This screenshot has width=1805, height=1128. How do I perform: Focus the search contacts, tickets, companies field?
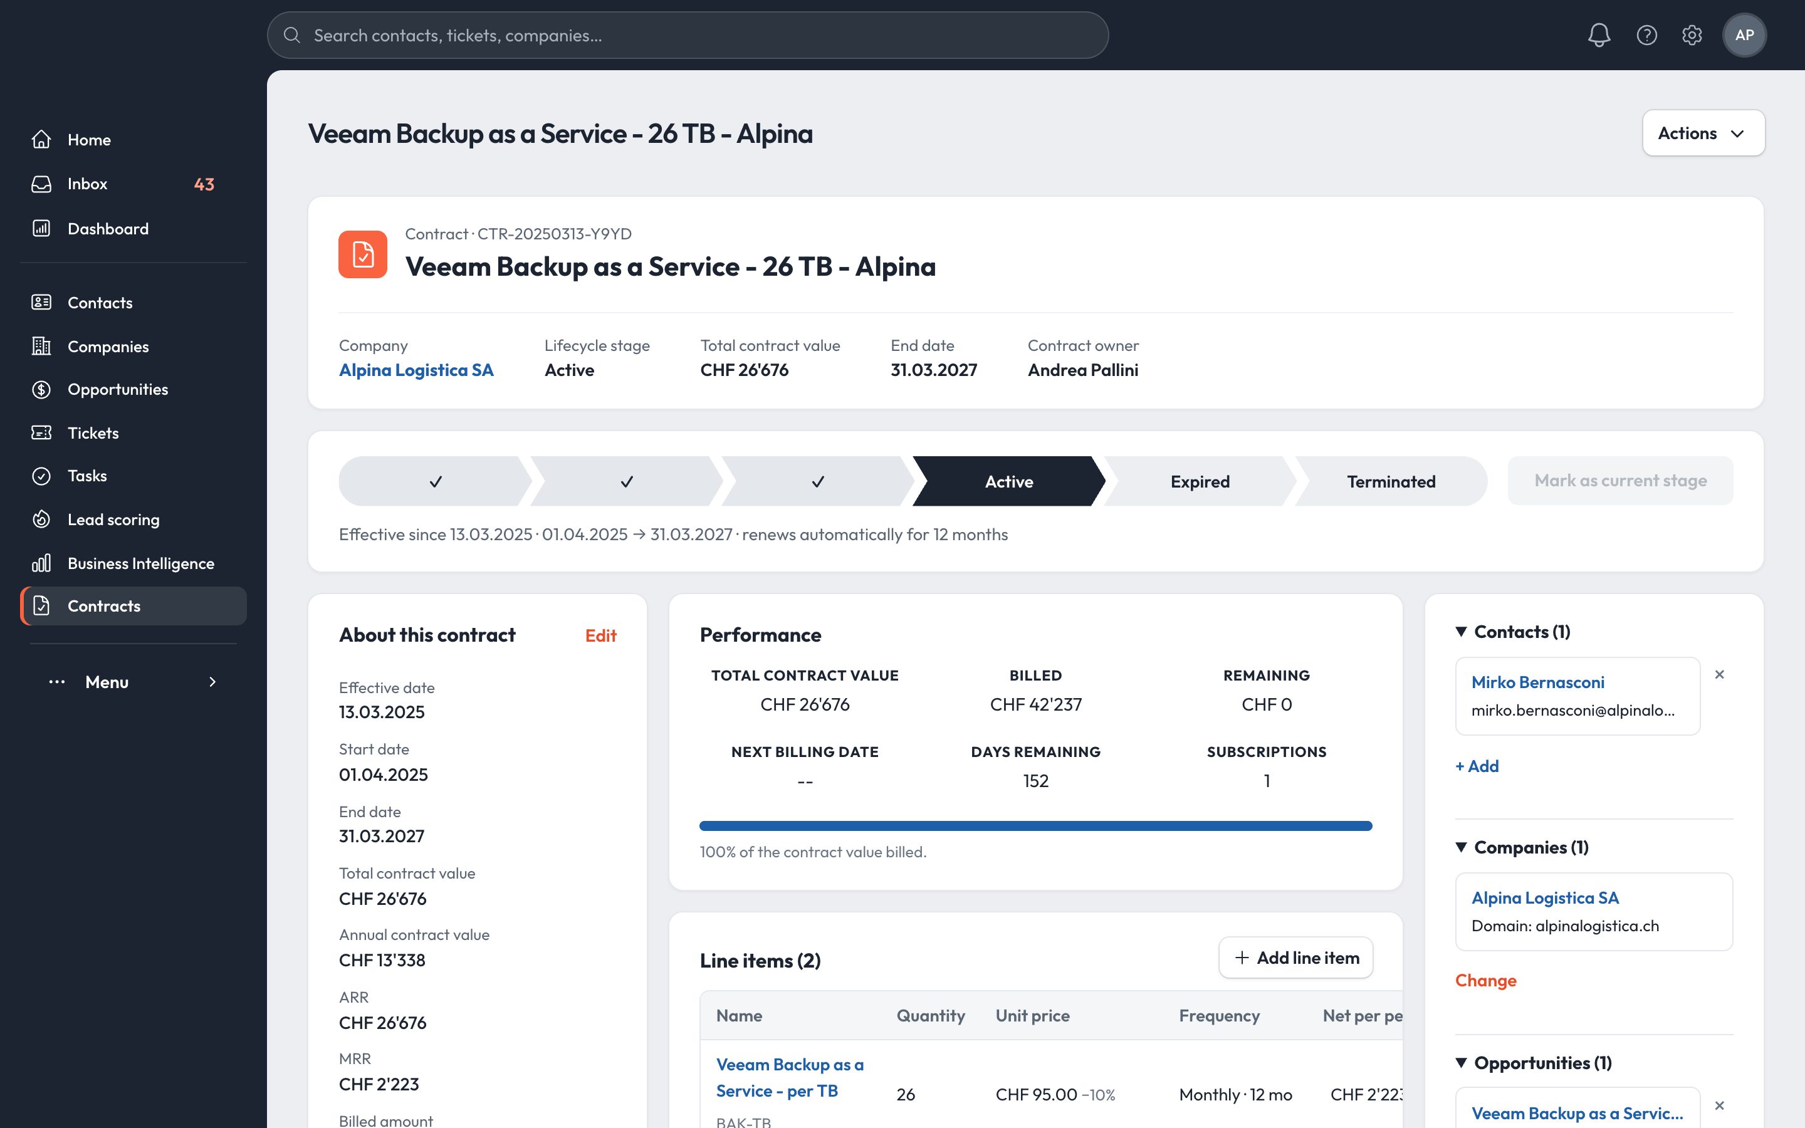(x=688, y=35)
